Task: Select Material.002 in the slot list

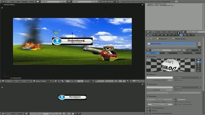Action: (171, 44)
